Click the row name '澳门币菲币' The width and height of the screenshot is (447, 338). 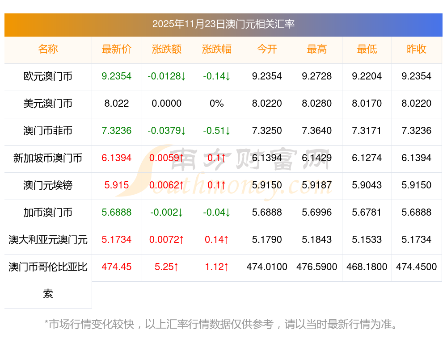[48, 131]
